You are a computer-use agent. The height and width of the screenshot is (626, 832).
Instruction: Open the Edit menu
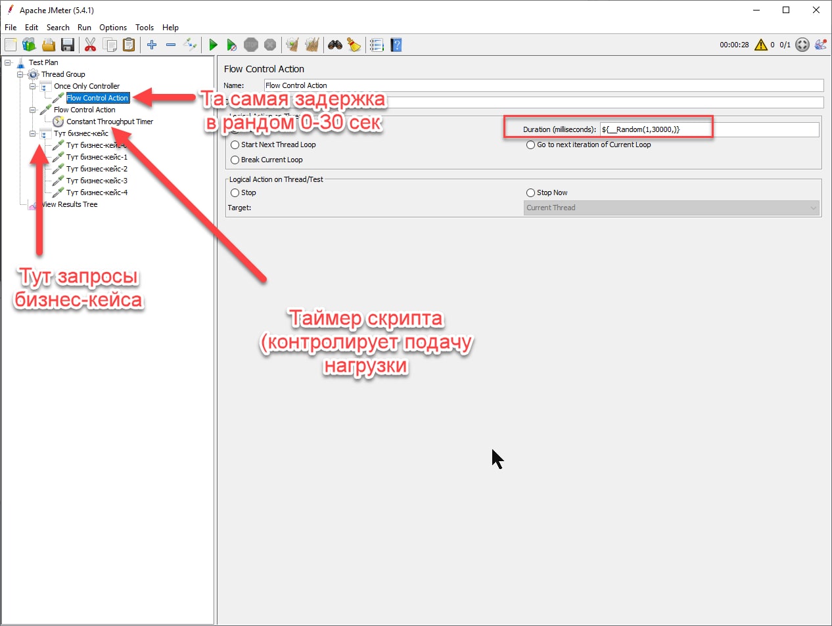(x=32, y=28)
